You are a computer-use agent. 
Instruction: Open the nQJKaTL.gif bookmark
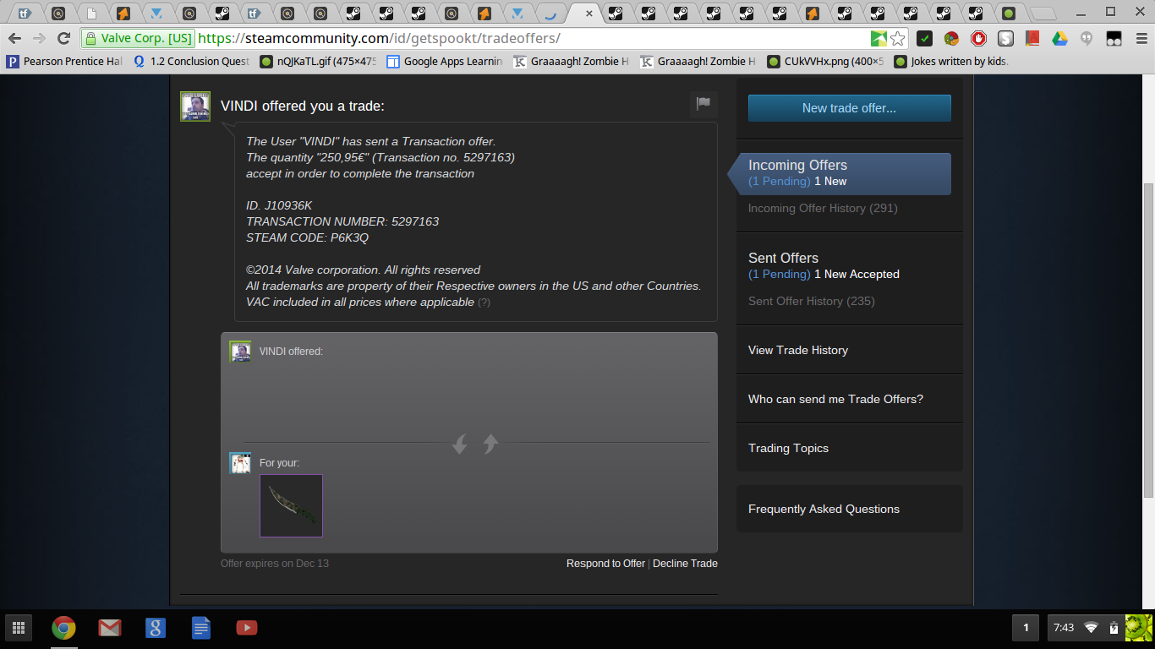(x=318, y=62)
